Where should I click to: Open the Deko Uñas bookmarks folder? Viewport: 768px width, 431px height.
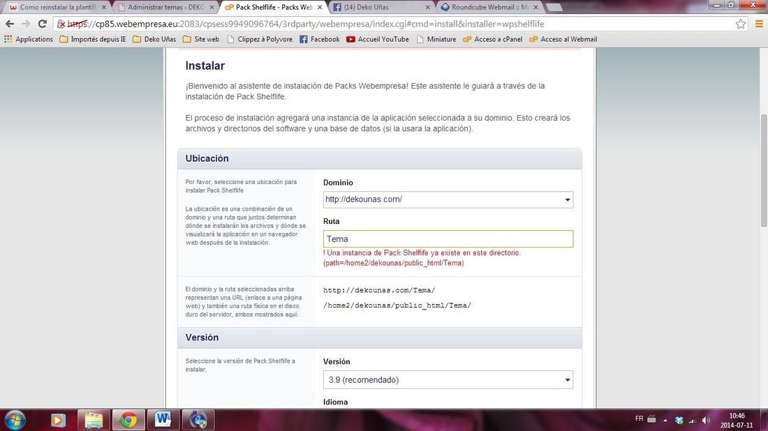point(154,39)
